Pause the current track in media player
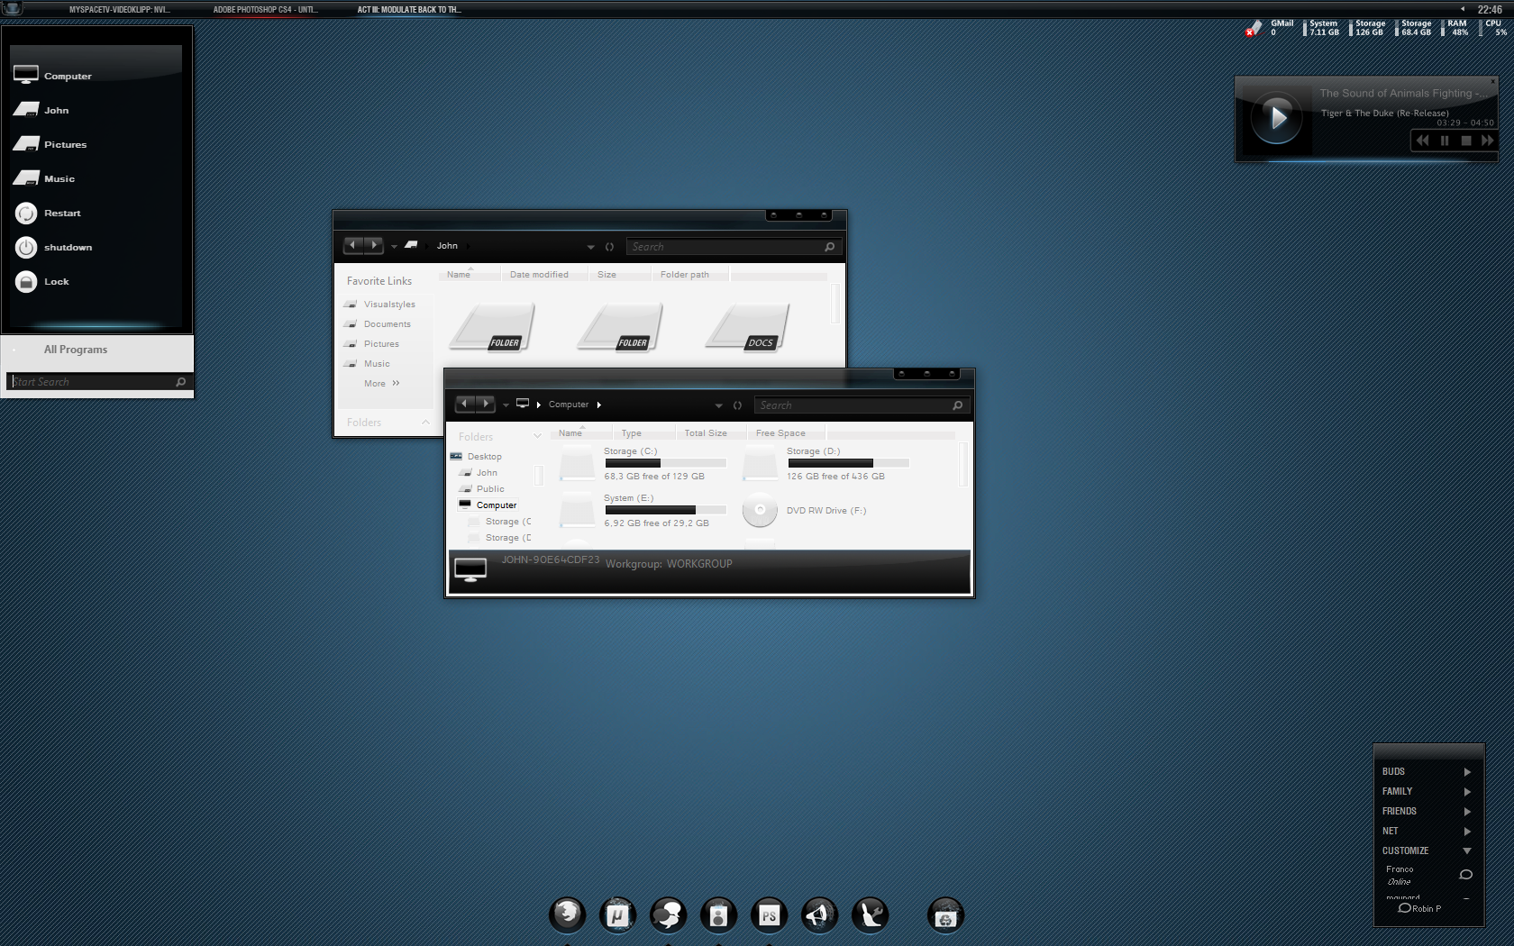Screen dimensions: 1514x946 point(1445,141)
